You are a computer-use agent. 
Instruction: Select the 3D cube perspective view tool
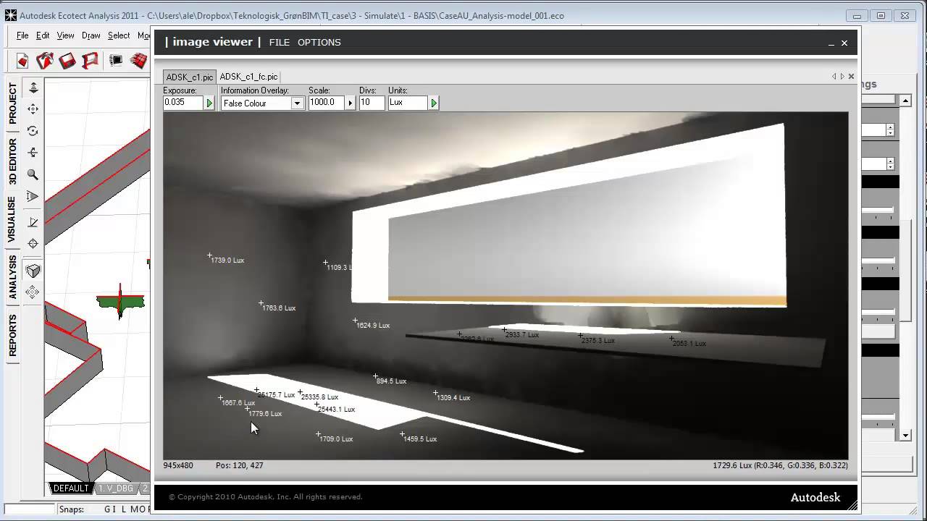pos(33,271)
